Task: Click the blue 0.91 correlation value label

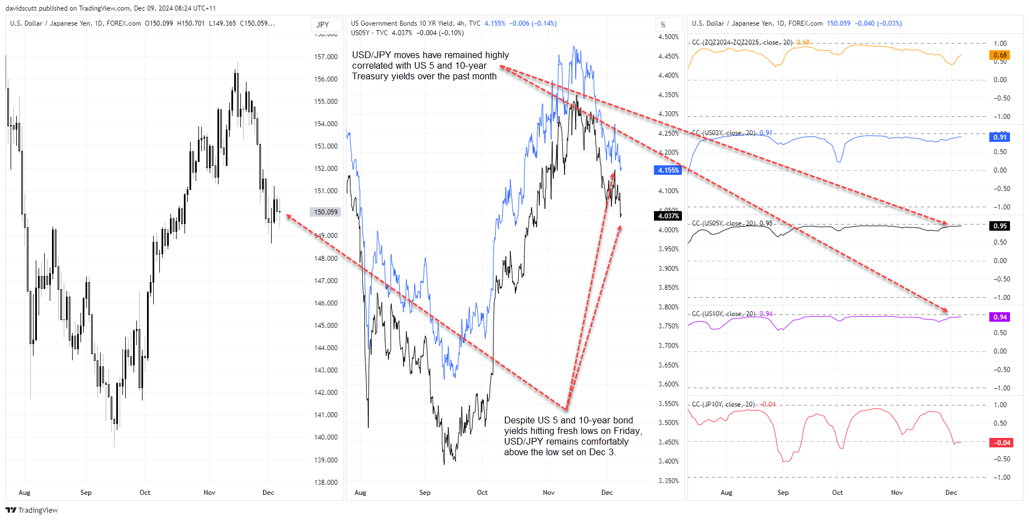Action: [x=1000, y=137]
